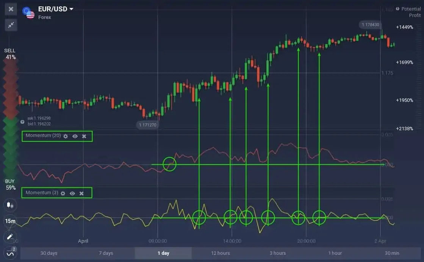Remove the Momentum (20) indicator
The width and height of the screenshot is (424, 262).
pos(84,136)
